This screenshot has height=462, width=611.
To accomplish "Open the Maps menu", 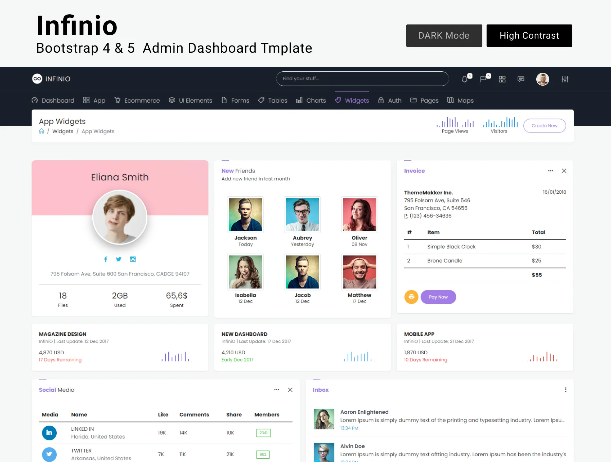I will click(461, 101).
